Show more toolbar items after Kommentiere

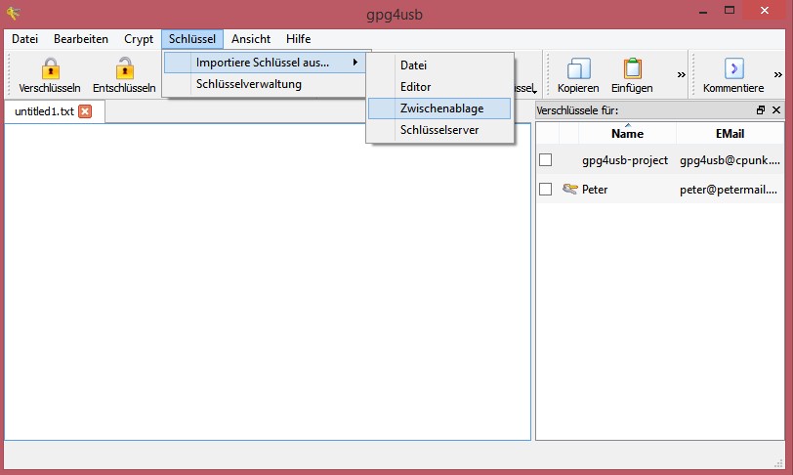coord(778,74)
